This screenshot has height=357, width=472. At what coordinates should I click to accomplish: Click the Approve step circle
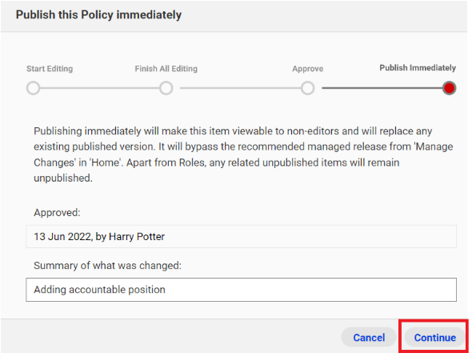[x=307, y=88]
